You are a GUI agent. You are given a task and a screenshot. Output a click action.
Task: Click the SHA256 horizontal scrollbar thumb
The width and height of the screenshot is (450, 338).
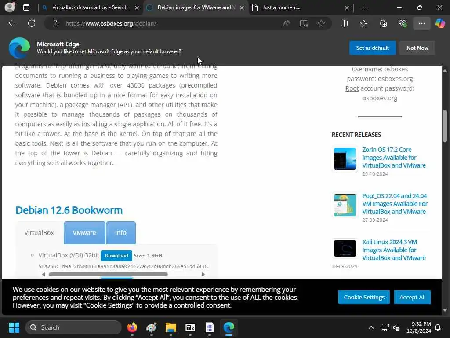coord(108,275)
